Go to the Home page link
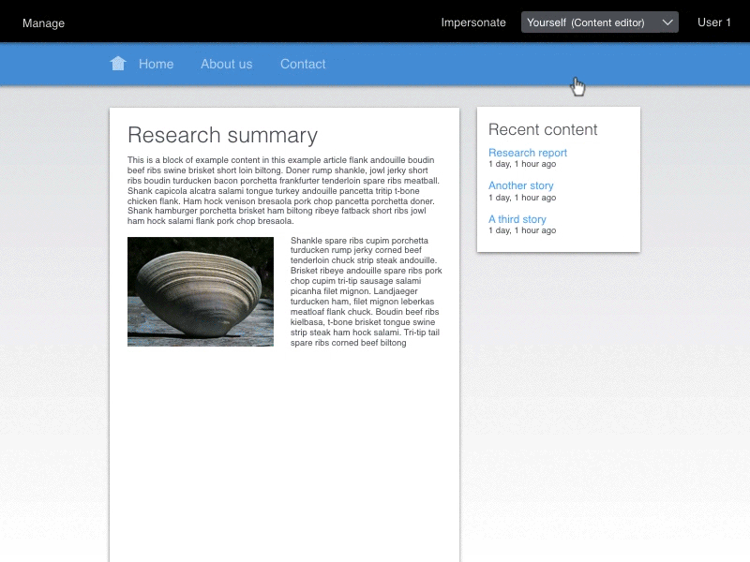Viewport: 750px width, 562px height. click(x=156, y=64)
